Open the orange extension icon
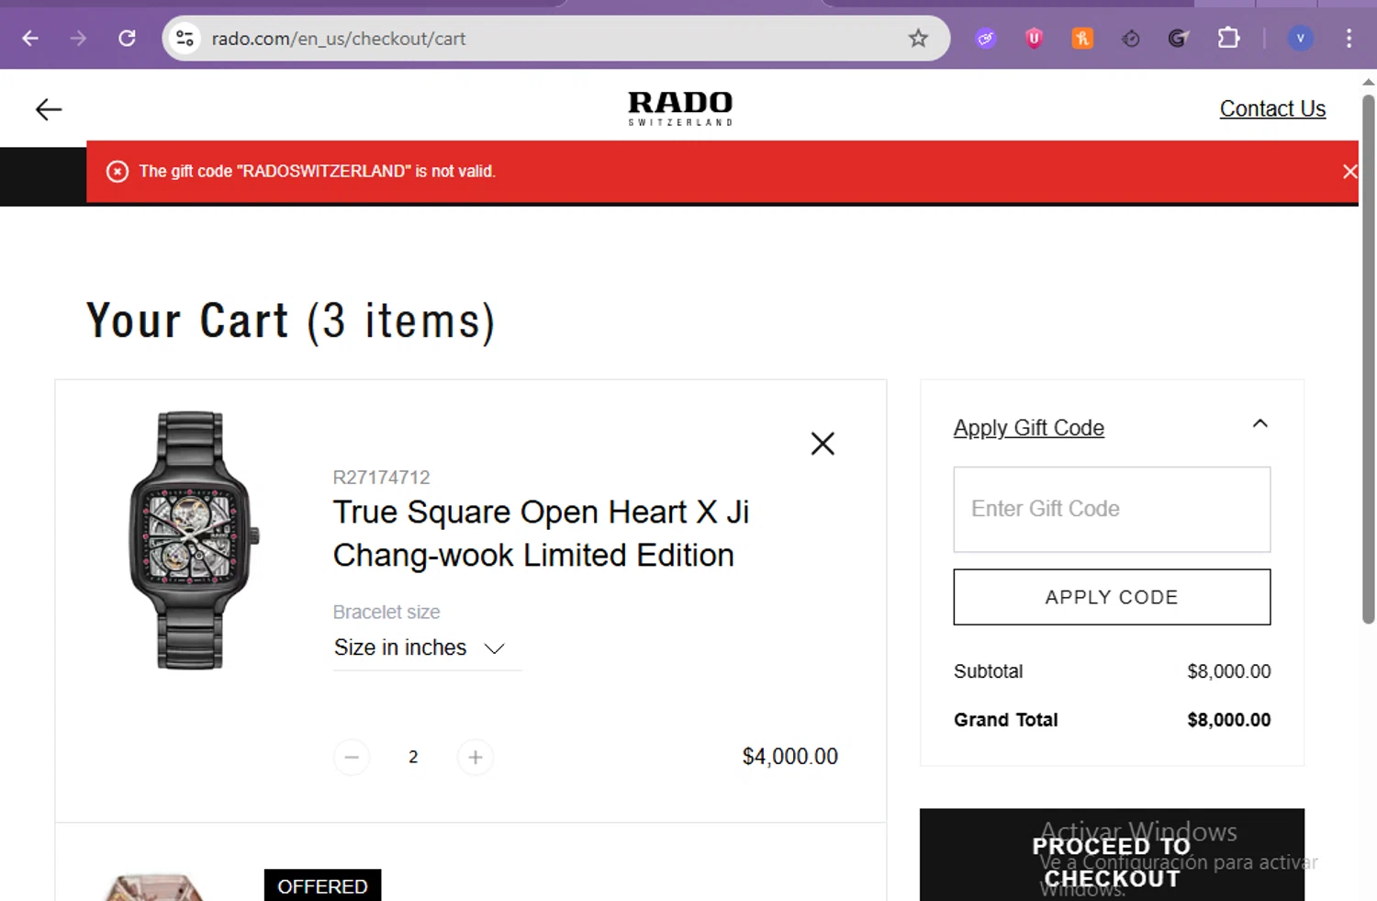Screen dimensions: 1377x901 coord(1083,39)
